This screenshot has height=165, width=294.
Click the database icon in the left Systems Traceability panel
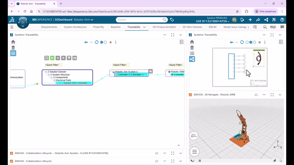[x=13, y=48]
